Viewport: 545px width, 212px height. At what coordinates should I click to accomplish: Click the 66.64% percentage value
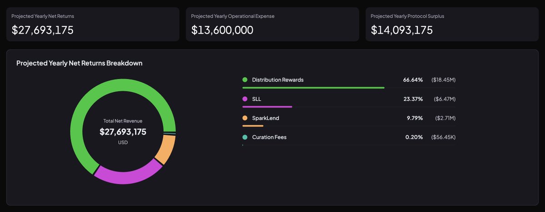(413, 80)
